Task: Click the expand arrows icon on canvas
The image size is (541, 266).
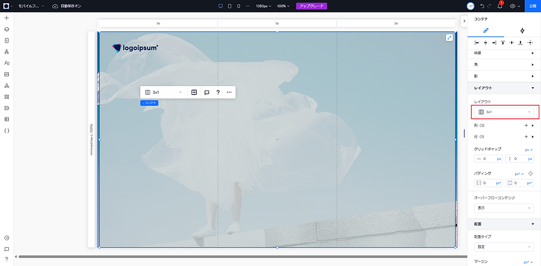Action: coord(449,38)
